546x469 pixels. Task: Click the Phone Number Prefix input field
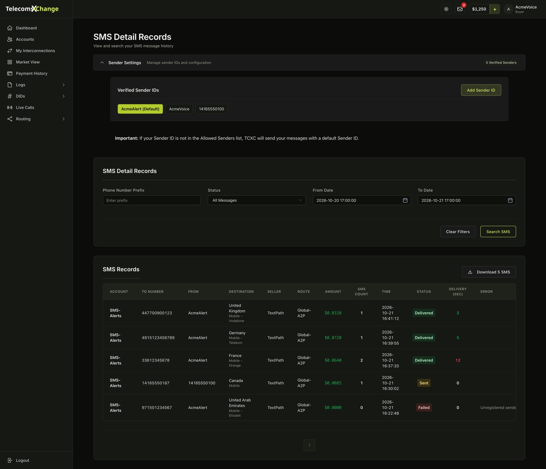coord(152,200)
